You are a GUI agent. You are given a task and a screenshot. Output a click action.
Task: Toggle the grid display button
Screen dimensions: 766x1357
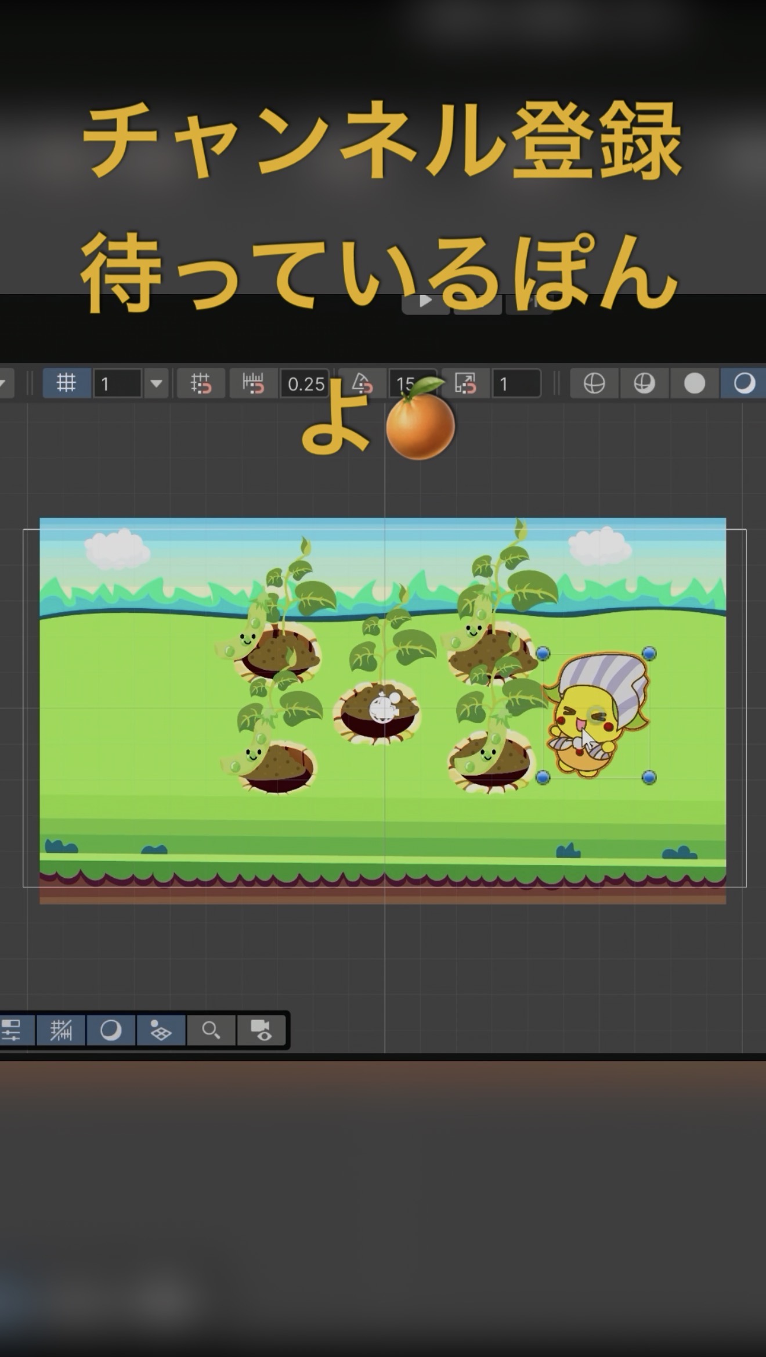[x=66, y=383]
